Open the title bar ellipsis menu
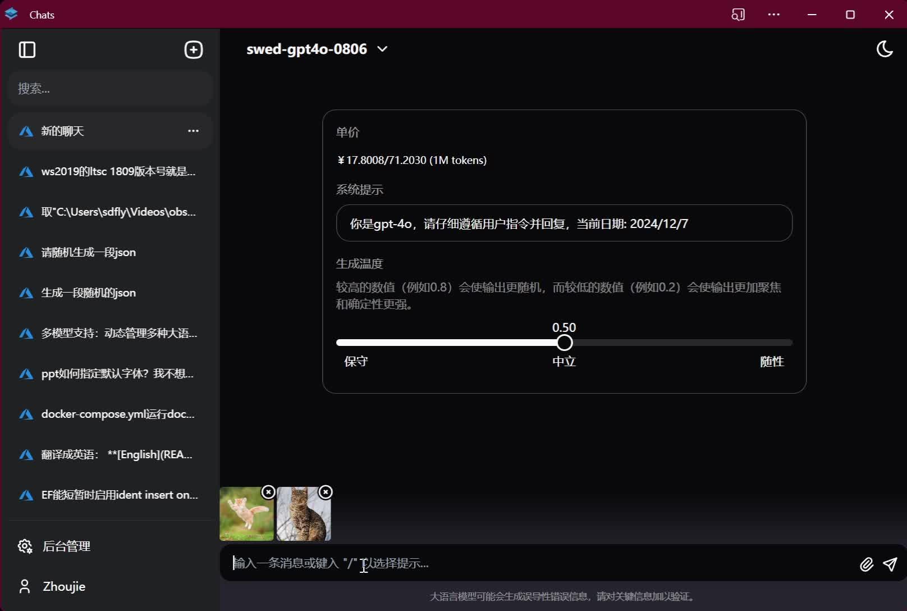Viewport: 907px width, 611px height. click(774, 15)
